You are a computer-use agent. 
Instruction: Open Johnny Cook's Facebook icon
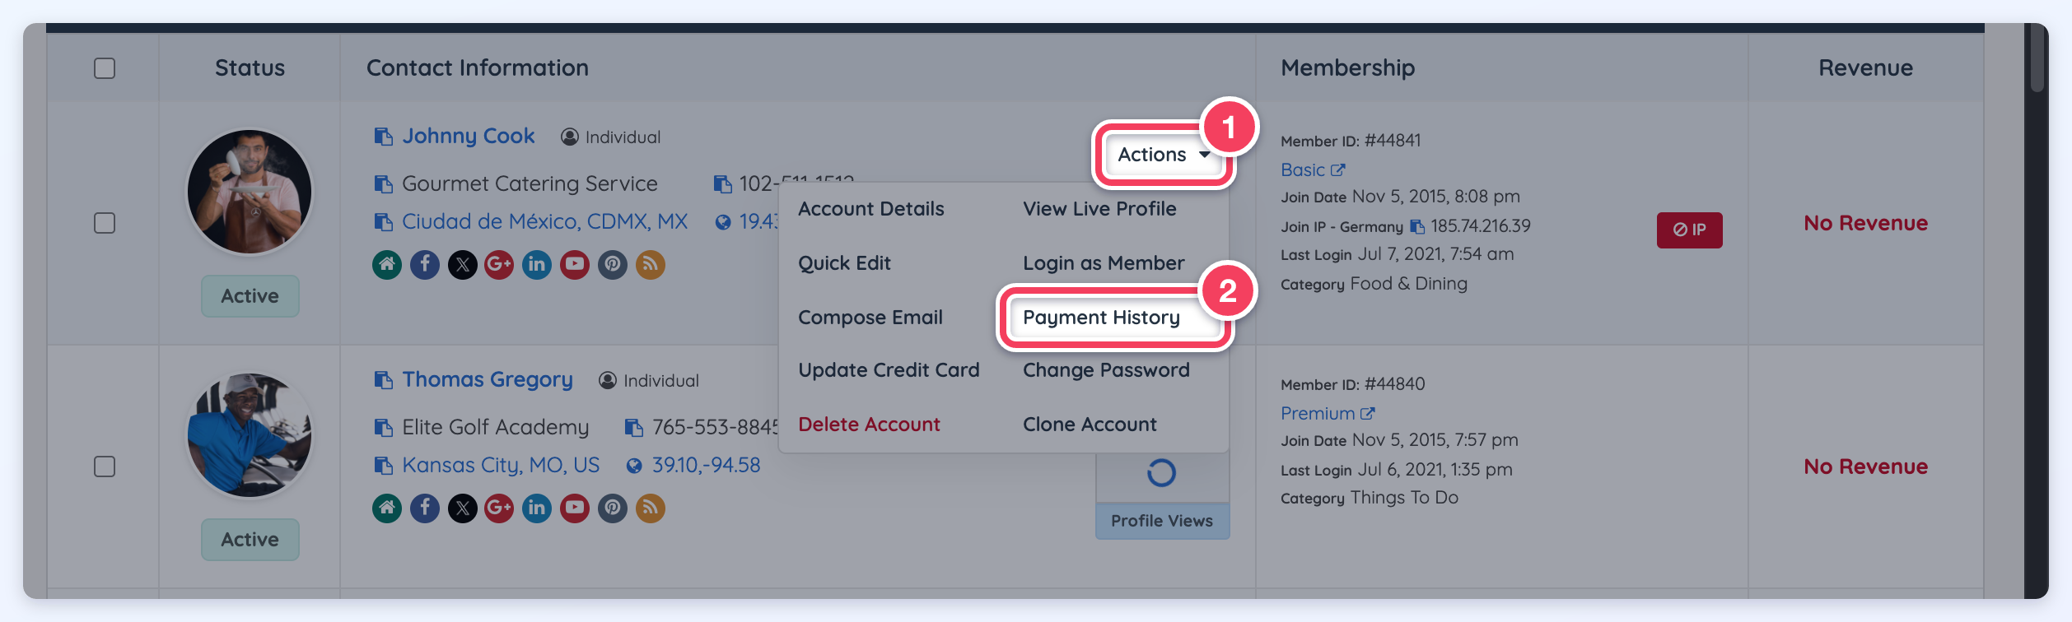pos(425,264)
